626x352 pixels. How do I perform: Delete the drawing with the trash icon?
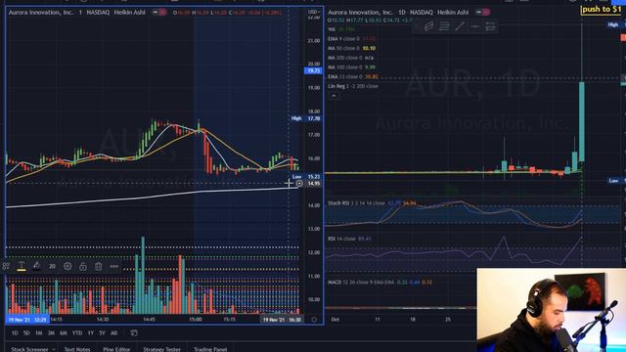98,266
